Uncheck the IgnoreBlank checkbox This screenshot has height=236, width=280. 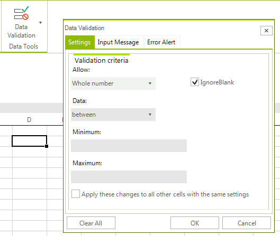click(x=195, y=82)
